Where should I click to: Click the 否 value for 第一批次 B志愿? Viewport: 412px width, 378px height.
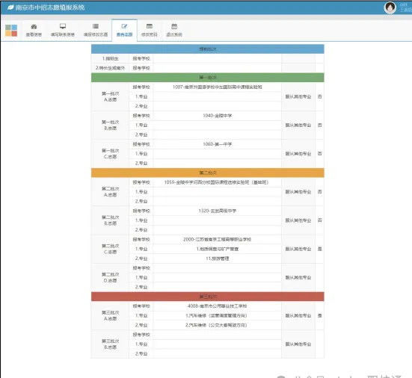pyautogui.click(x=319, y=126)
